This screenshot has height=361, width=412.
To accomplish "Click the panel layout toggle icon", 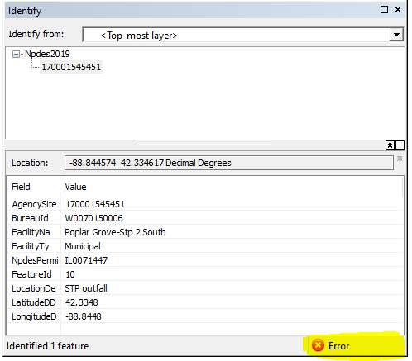I will (400, 145).
